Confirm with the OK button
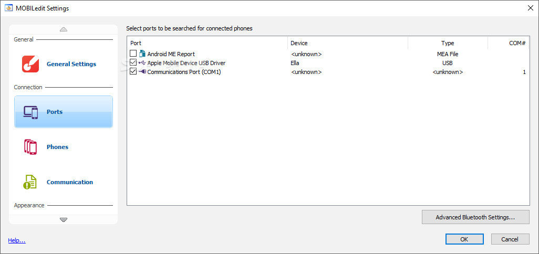Screen dimensions: 539x254 click(x=464, y=239)
